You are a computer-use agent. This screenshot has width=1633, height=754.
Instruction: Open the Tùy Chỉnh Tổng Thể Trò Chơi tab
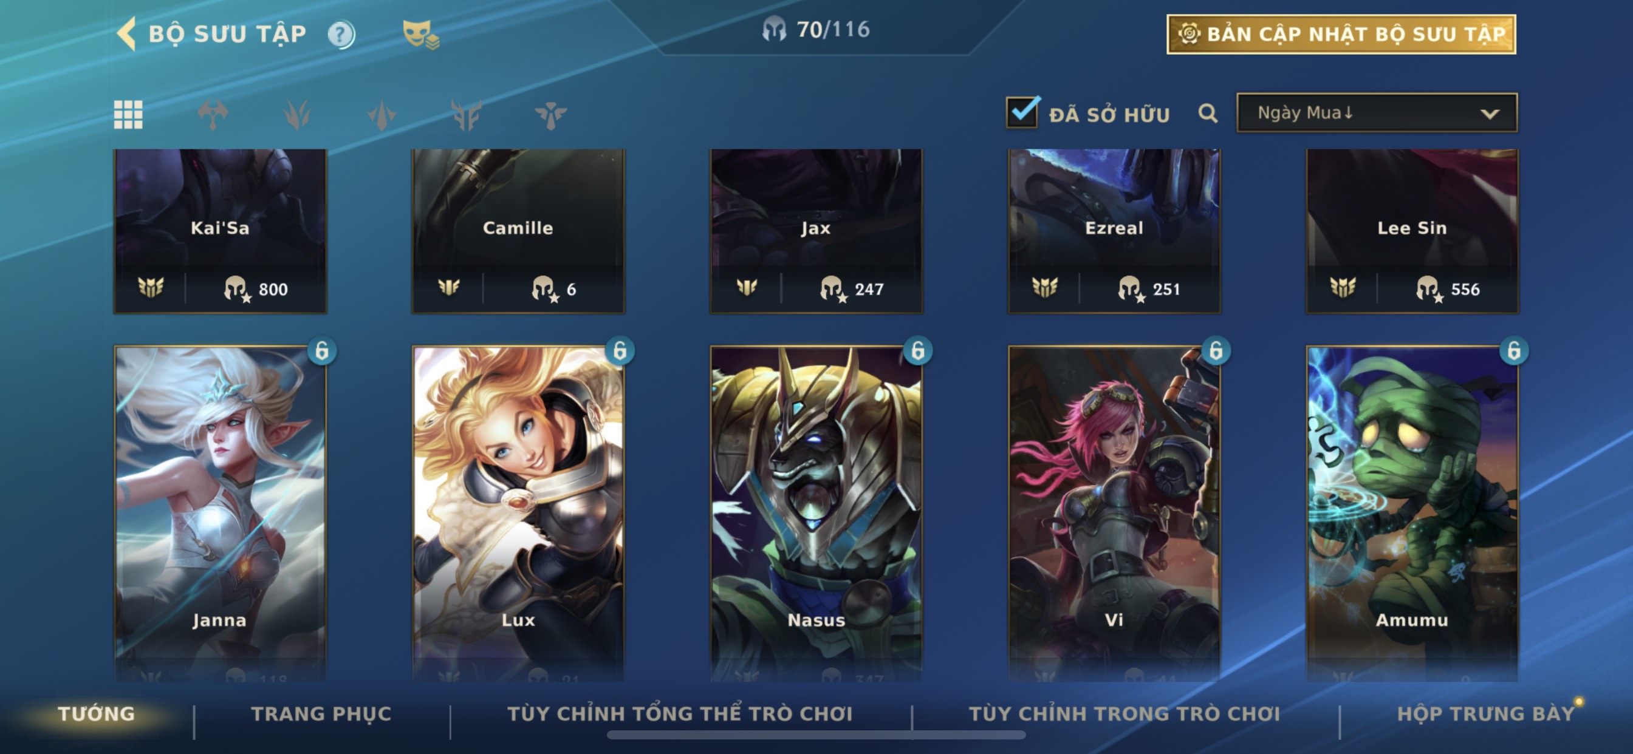[x=680, y=713]
